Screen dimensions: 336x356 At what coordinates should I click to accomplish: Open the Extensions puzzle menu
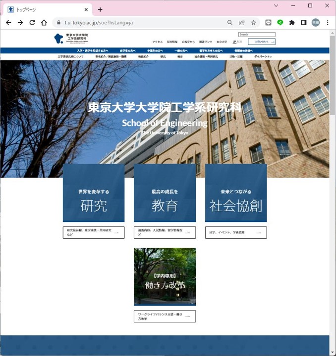pos(292,22)
